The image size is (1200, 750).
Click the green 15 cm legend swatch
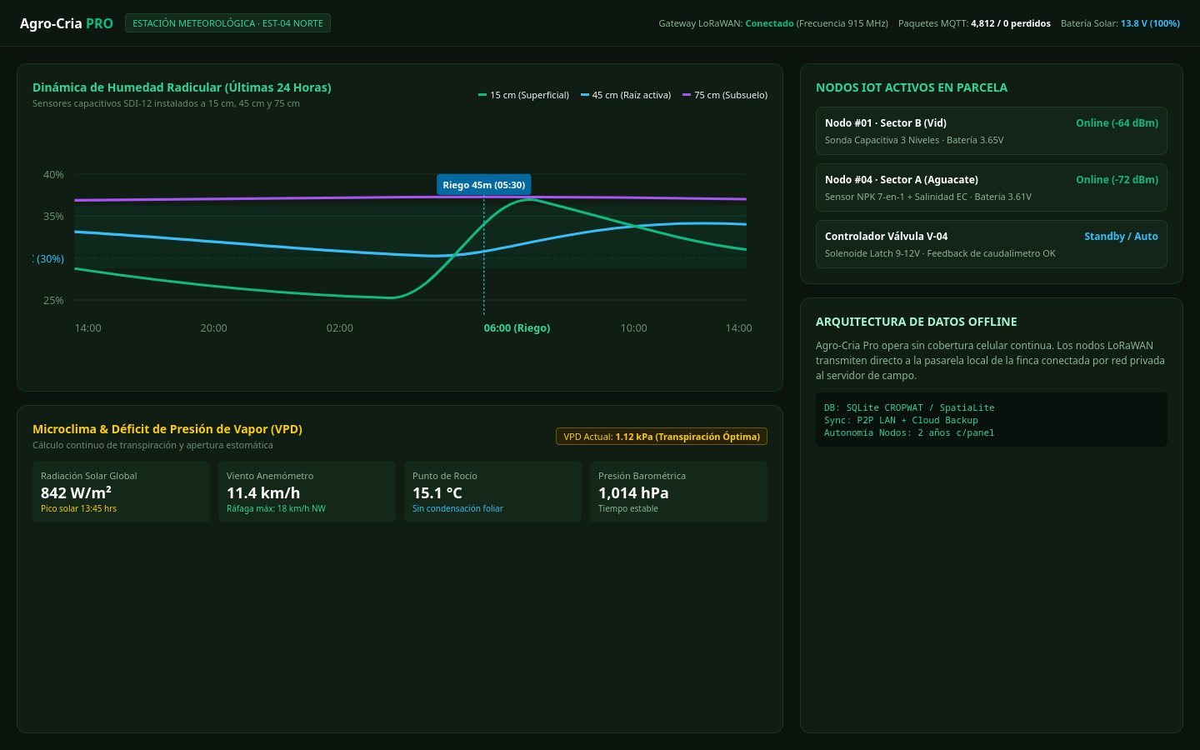coord(482,95)
